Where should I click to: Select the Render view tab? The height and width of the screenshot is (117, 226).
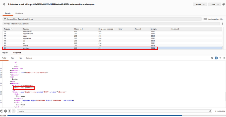29,58
